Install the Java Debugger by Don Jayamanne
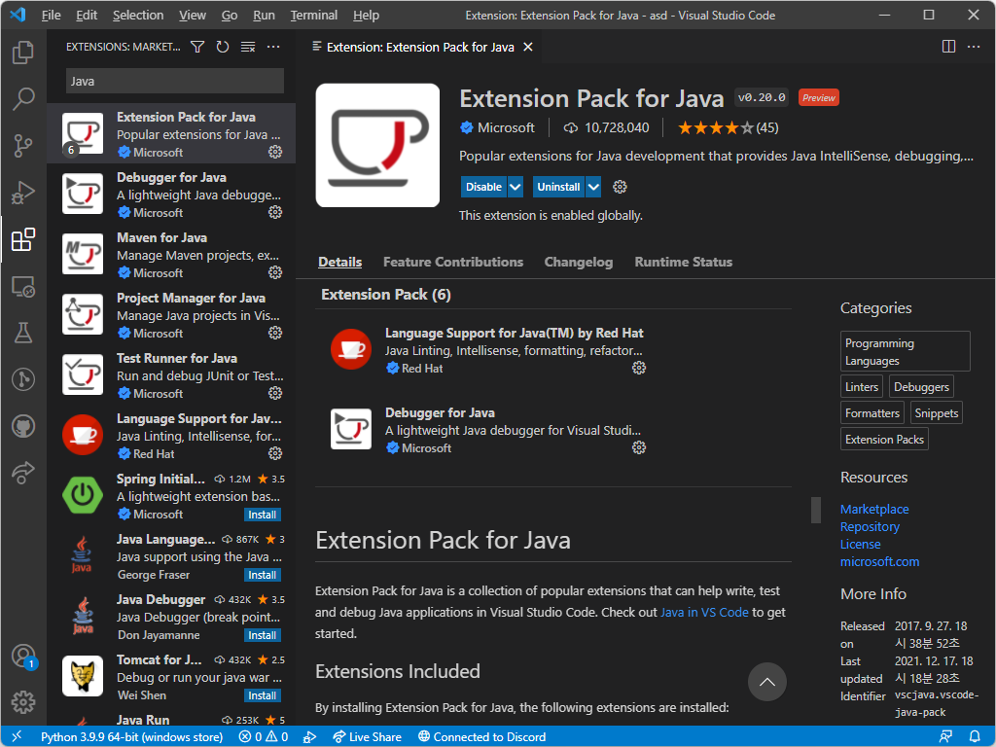 click(x=263, y=635)
